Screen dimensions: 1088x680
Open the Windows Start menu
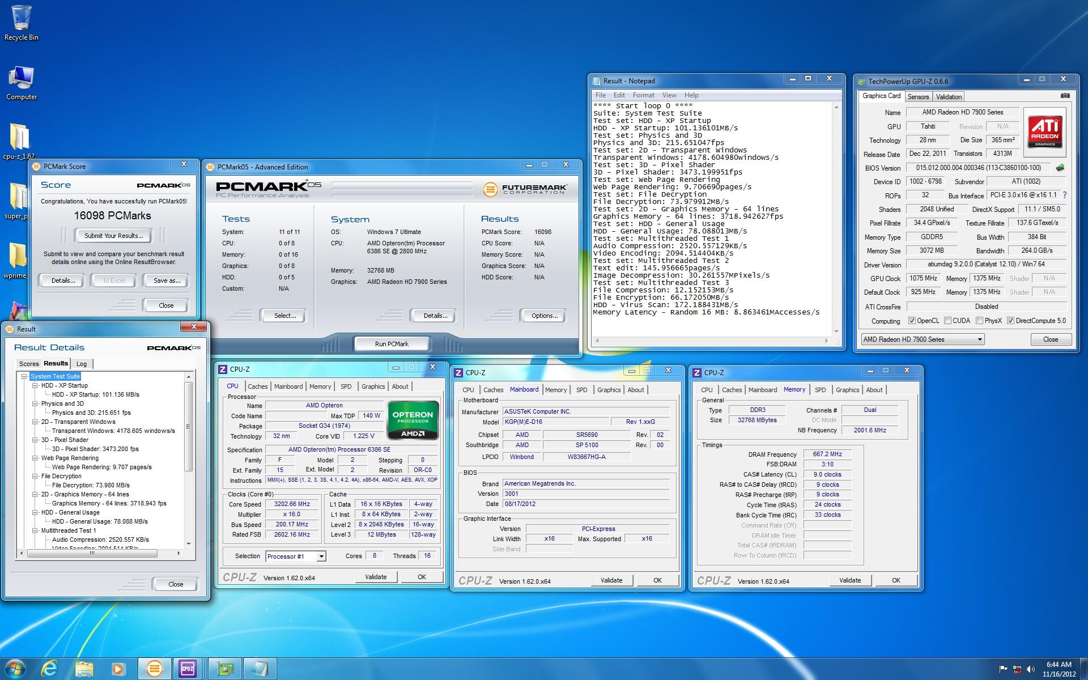(15, 669)
